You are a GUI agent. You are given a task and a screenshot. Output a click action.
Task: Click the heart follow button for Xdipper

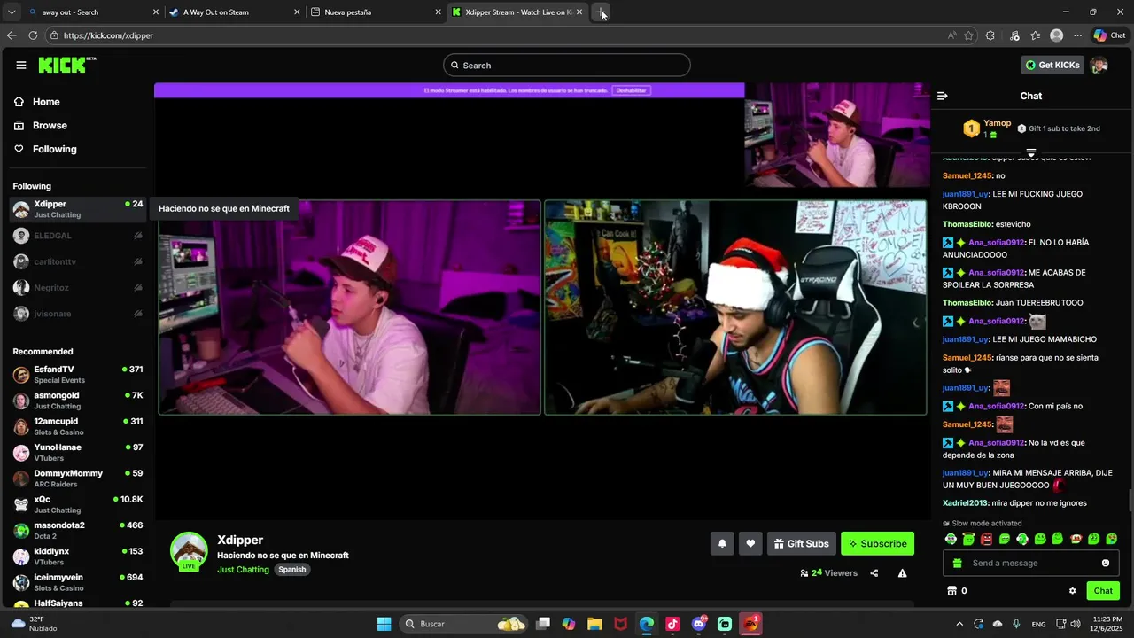pyautogui.click(x=750, y=543)
